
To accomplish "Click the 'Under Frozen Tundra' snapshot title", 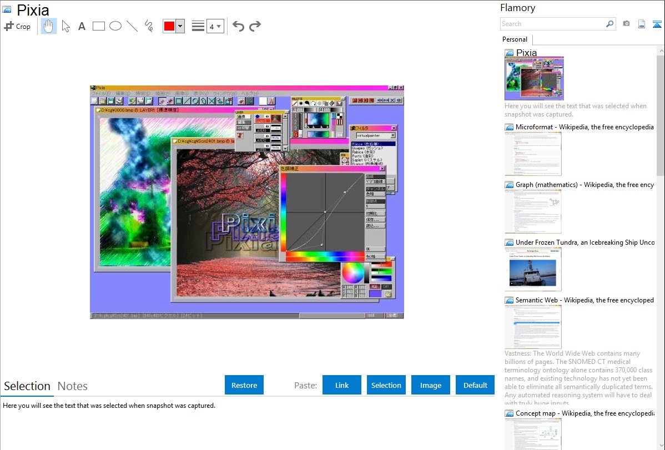I will 585,242.
